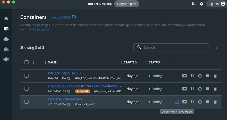Open the cloud sidebar icon

[6, 39]
